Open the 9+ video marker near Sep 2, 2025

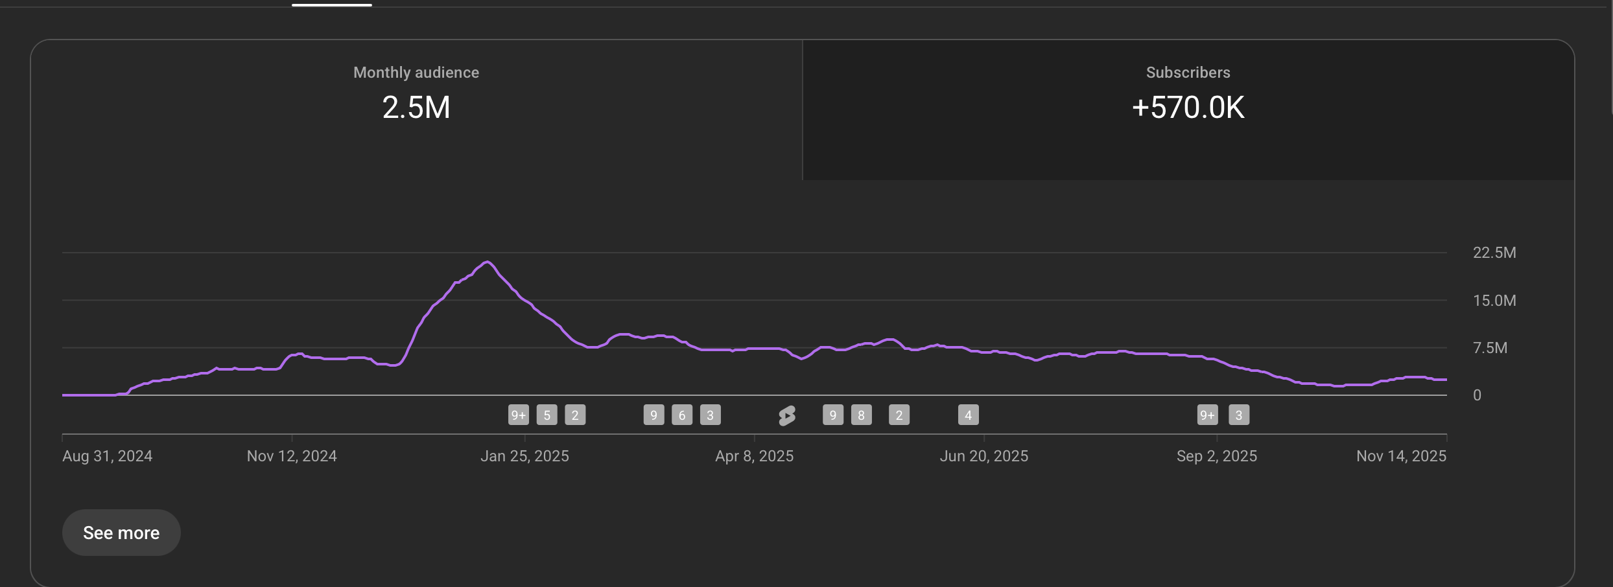[1208, 415]
